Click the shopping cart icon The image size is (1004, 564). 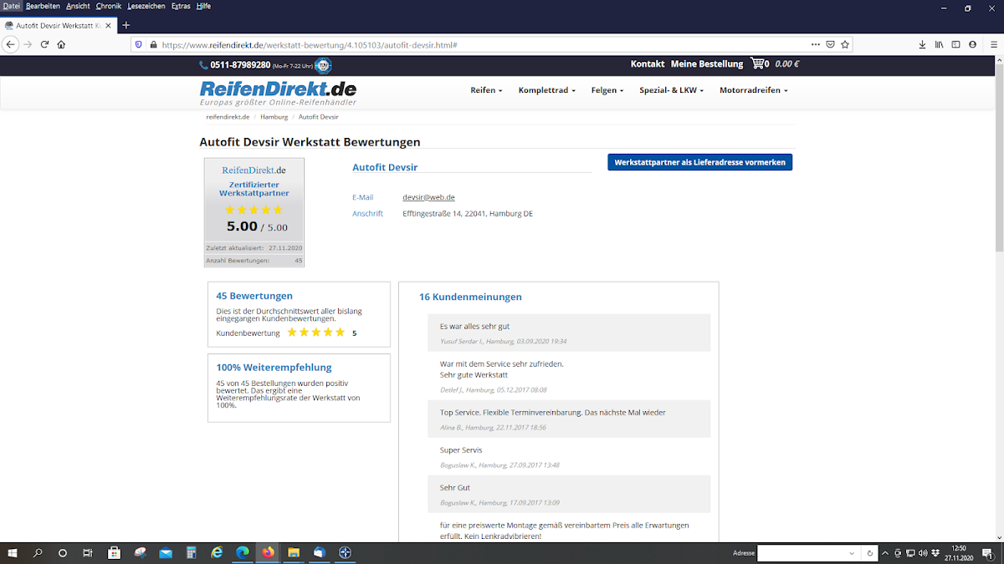tap(757, 64)
